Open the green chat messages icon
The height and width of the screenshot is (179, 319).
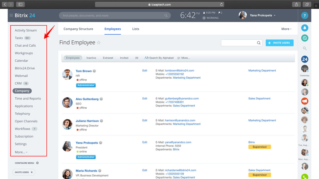click(305, 38)
